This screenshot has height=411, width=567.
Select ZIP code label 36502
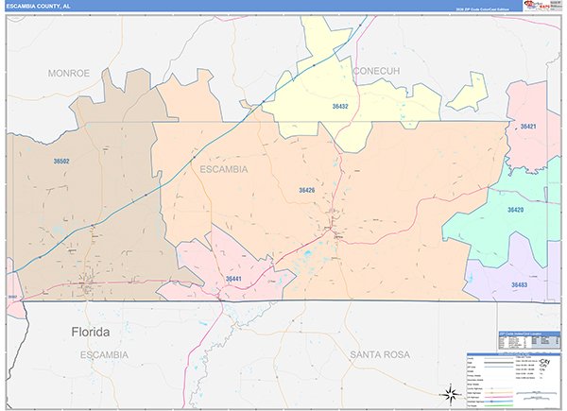pyautogui.click(x=61, y=162)
